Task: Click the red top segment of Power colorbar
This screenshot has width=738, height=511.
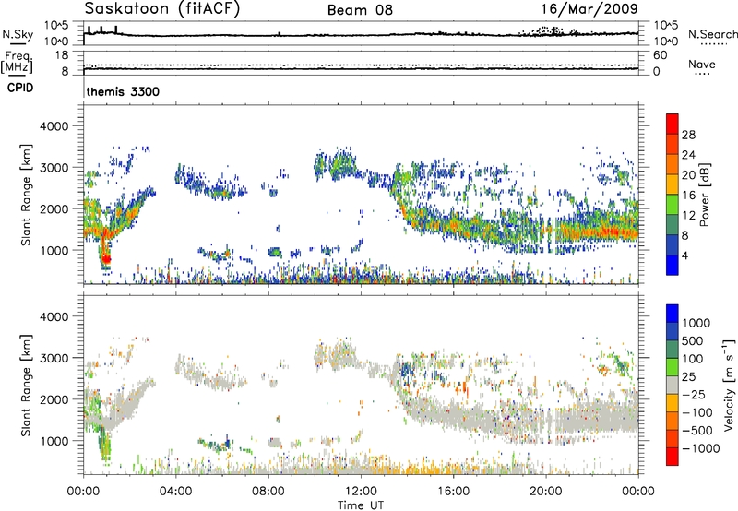Action: click(x=673, y=124)
